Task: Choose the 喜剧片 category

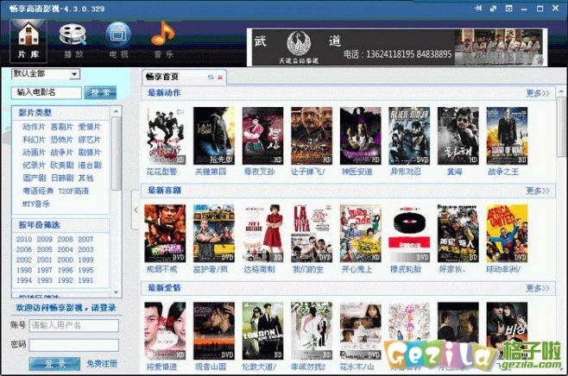Action: tap(62, 127)
